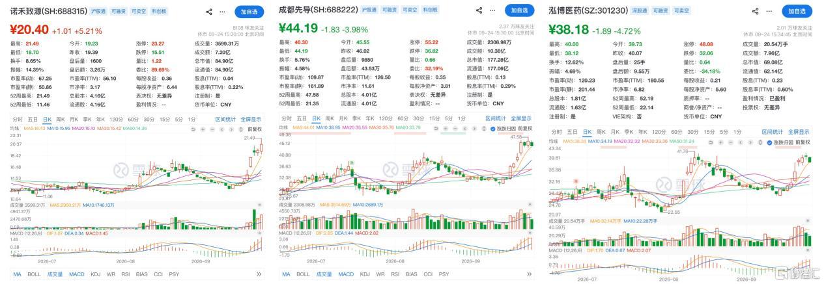Switch 泓博医药 chart to 五日

[x=573, y=132]
